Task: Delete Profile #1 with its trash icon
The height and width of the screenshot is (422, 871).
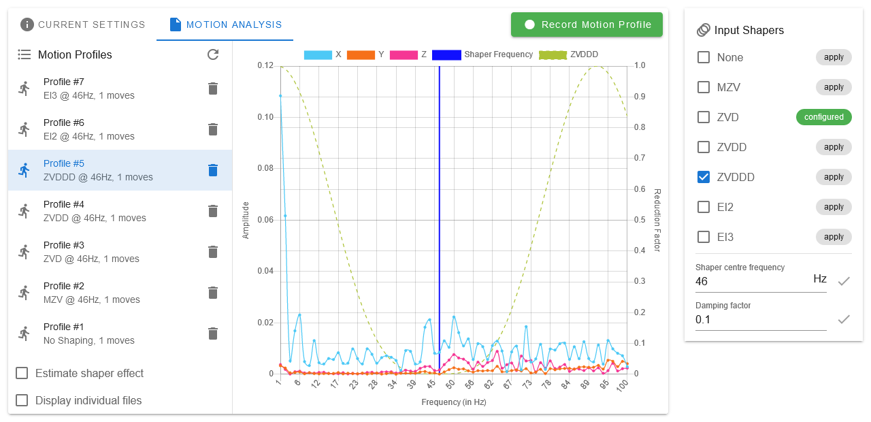Action: [213, 334]
